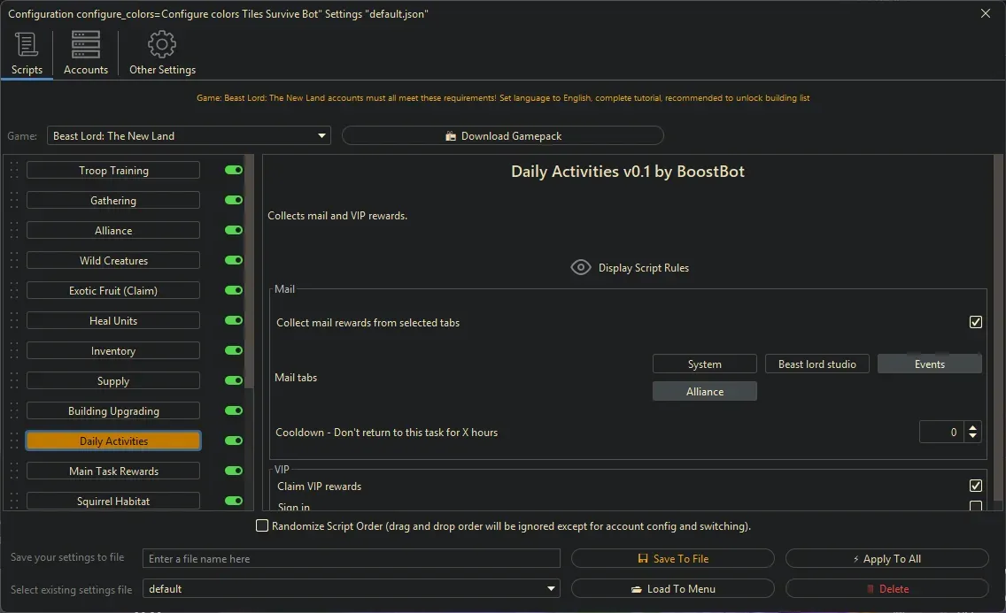Open the Game selection dropdown

[321, 135]
